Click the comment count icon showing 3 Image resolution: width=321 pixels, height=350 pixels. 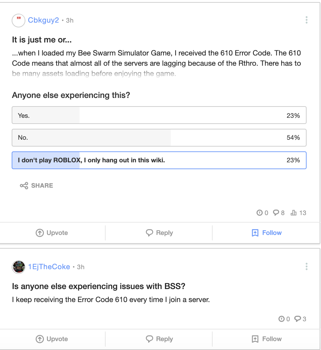(298, 319)
